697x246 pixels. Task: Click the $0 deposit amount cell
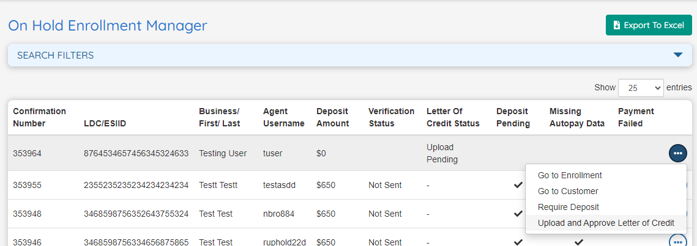pos(321,153)
